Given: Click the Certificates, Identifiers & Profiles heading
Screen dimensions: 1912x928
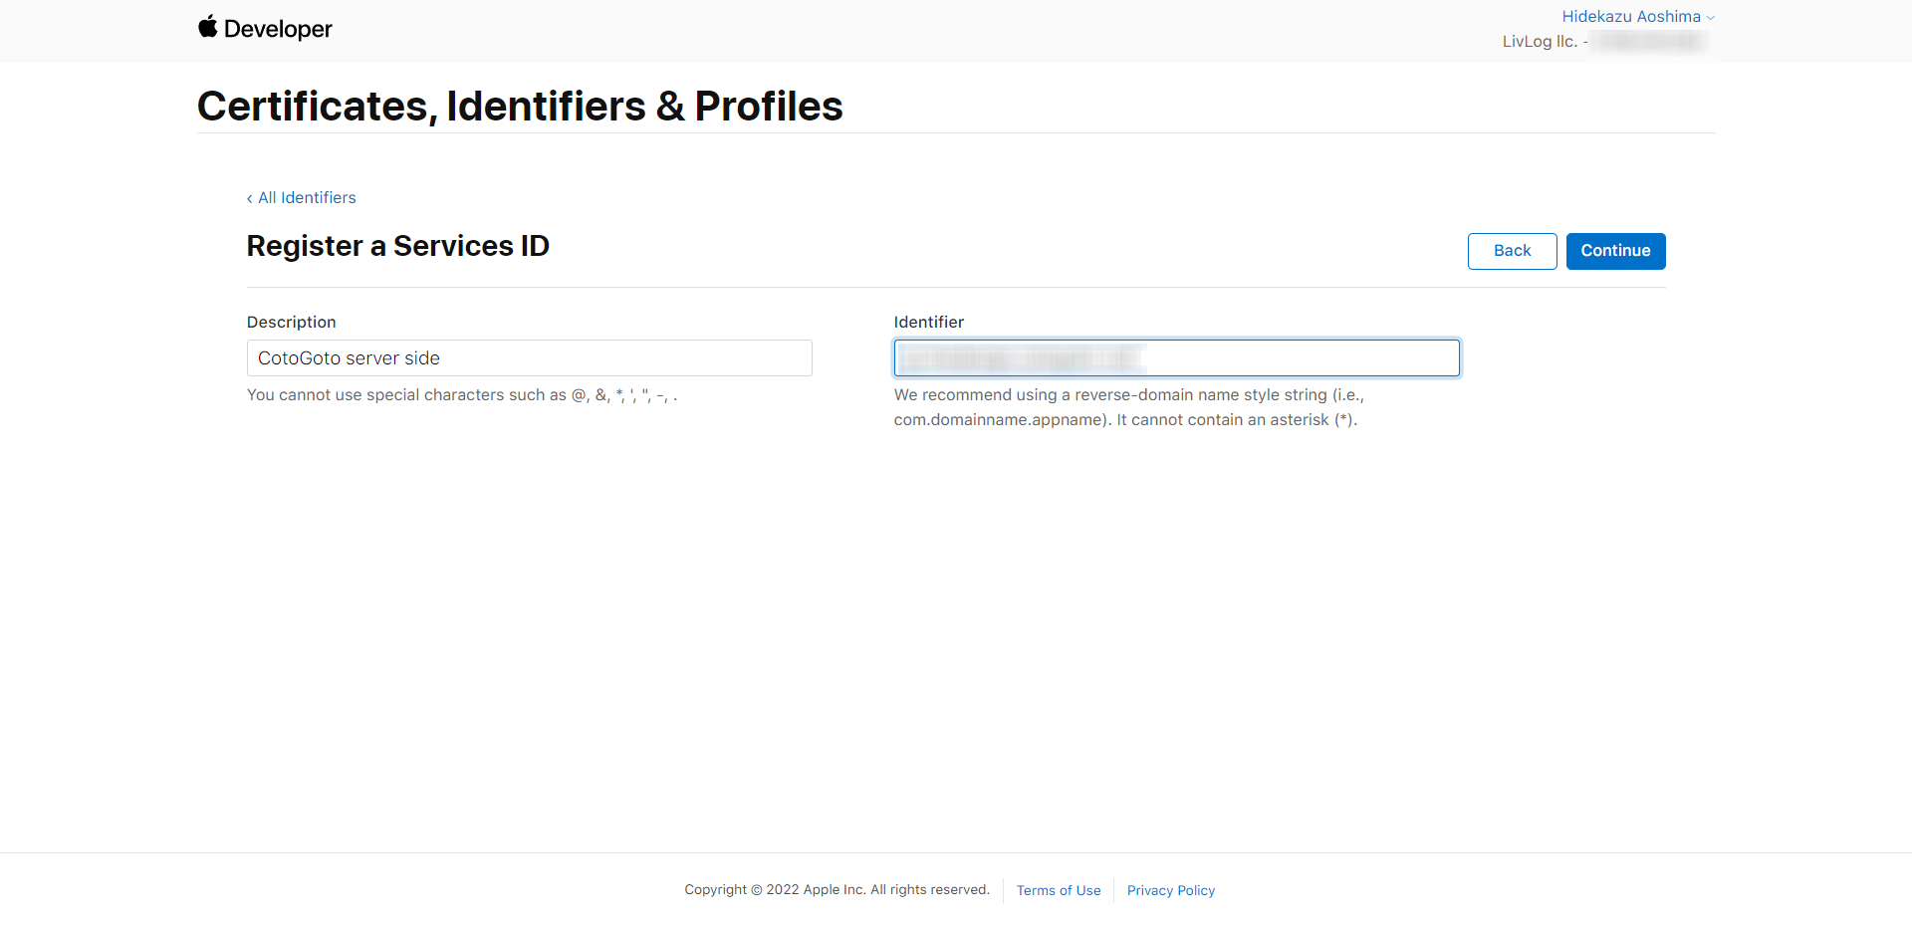Looking at the screenshot, I should click(520, 107).
